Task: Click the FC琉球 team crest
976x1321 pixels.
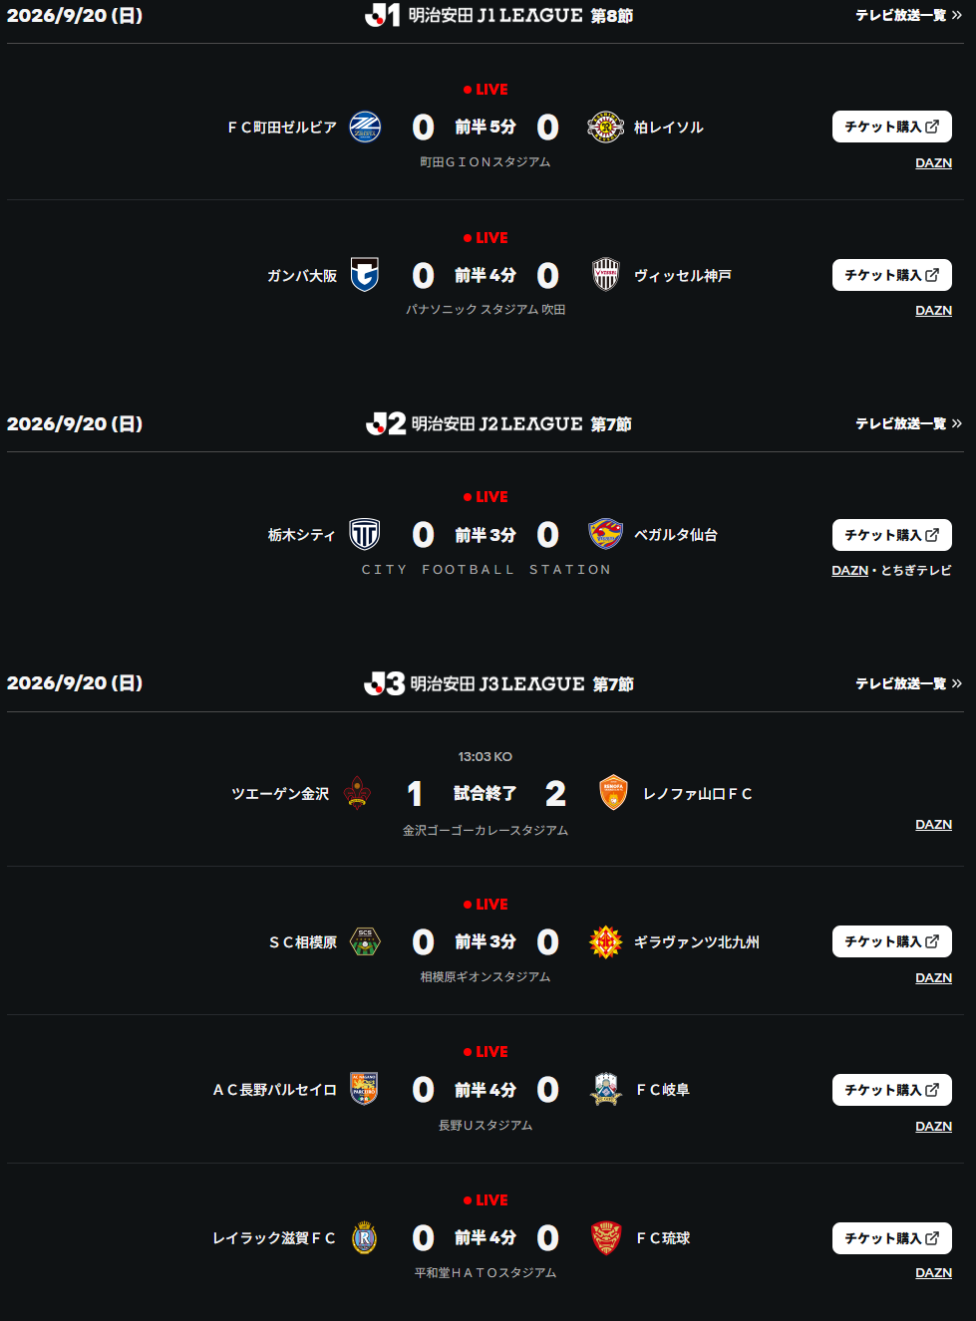Action: point(605,1238)
